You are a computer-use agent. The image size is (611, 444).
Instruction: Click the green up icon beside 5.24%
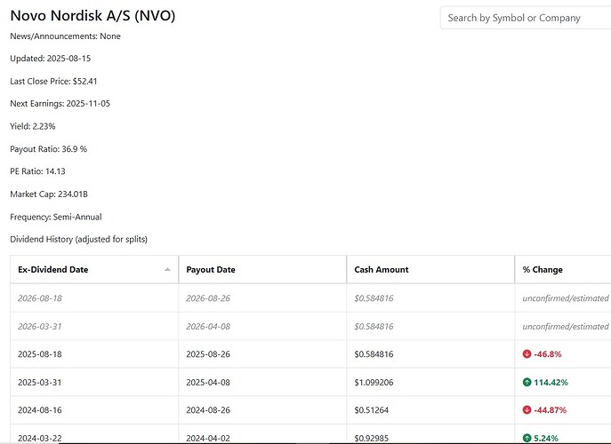527,438
